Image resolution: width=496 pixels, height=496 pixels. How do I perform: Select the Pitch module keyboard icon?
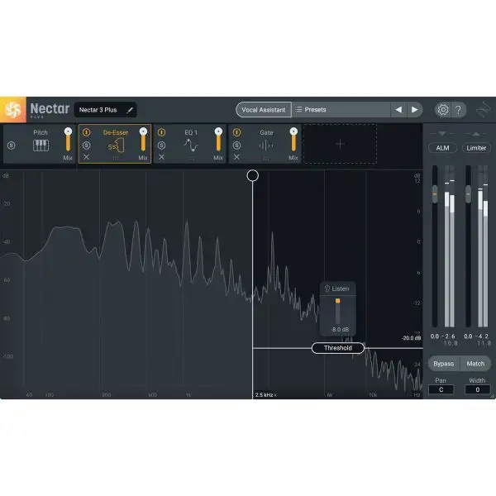[40, 145]
